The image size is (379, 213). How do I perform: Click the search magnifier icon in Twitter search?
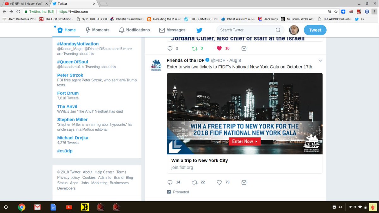pyautogui.click(x=278, y=30)
